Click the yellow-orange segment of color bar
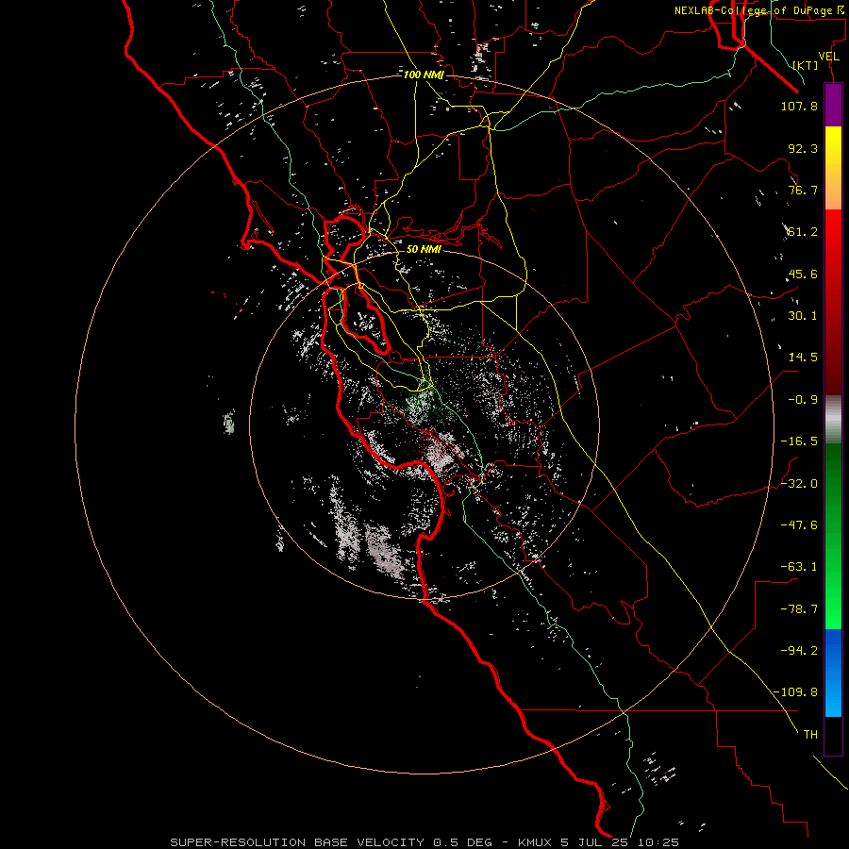 pyautogui.click(x=833, y=168)
